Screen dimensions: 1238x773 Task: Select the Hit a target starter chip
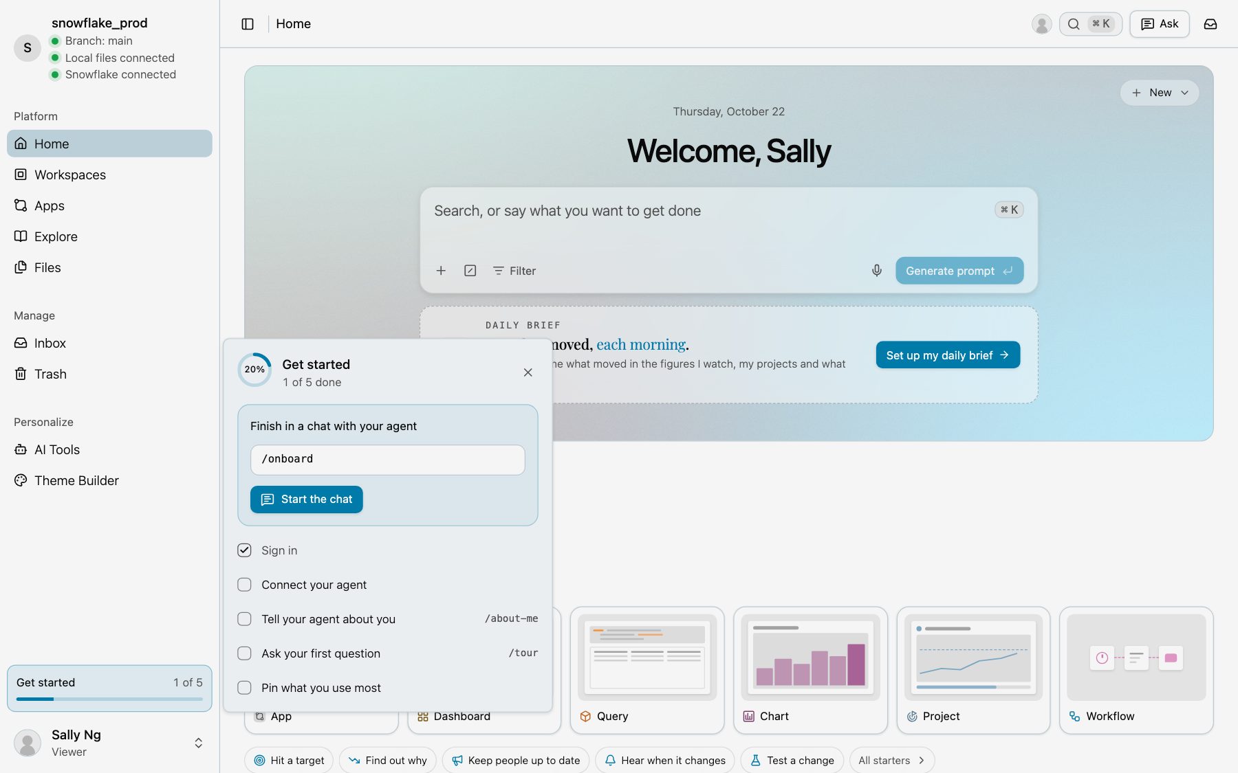pos(289,760)
